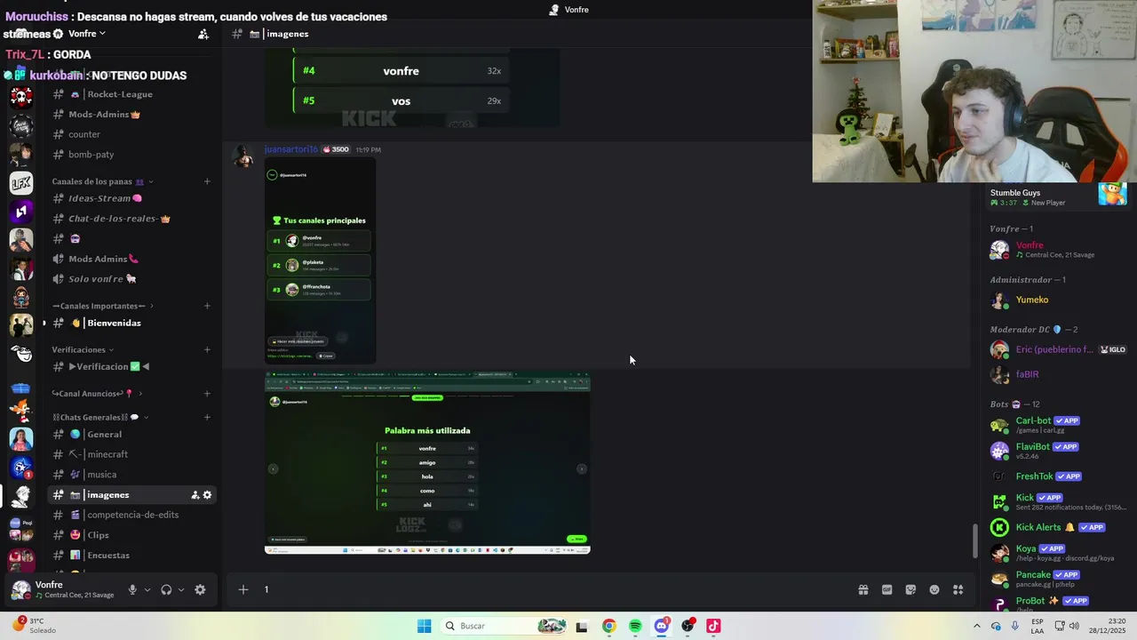Open Discord user settings gear
Screen dimensions: 1137x640
(200, 589)
